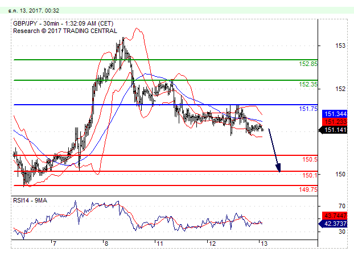Viewport: 354px width, 260px height.
Task: Click the 152.35 resistance level label
Action: click(x=308, y=84)
